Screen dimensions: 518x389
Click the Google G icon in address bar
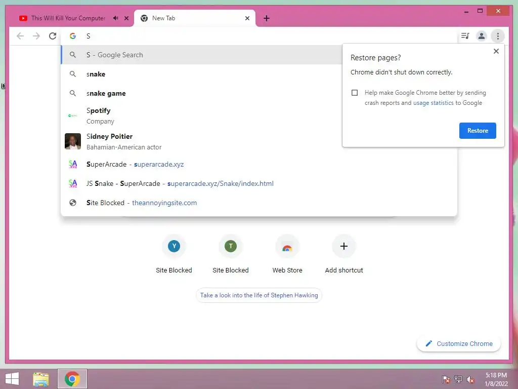[x=73, y=36]
